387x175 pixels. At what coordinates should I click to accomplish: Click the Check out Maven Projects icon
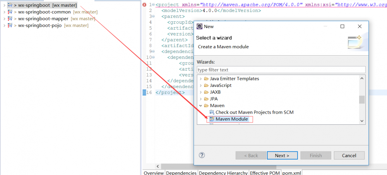pos(212,112)
